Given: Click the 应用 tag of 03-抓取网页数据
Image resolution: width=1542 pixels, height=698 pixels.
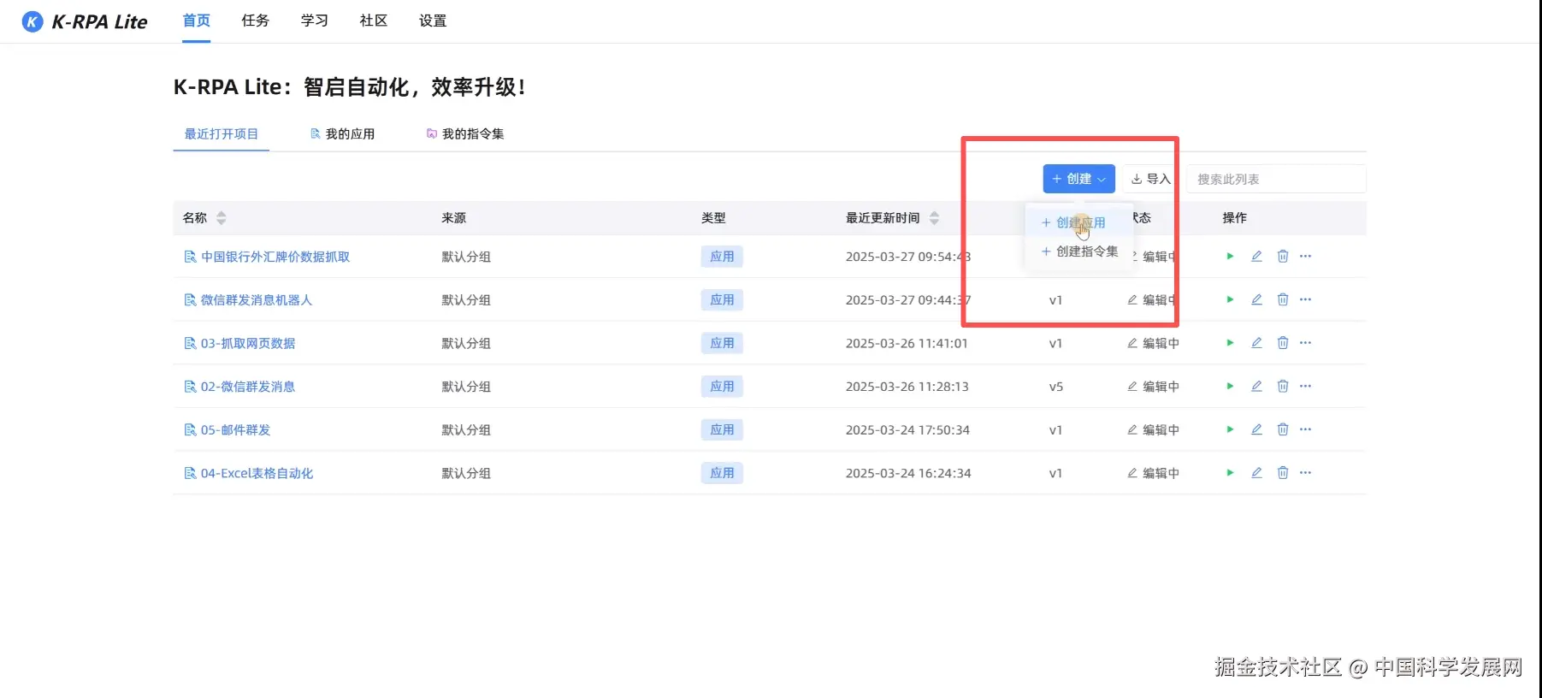Looking at the screenshot, I should [x=722, y=343].
